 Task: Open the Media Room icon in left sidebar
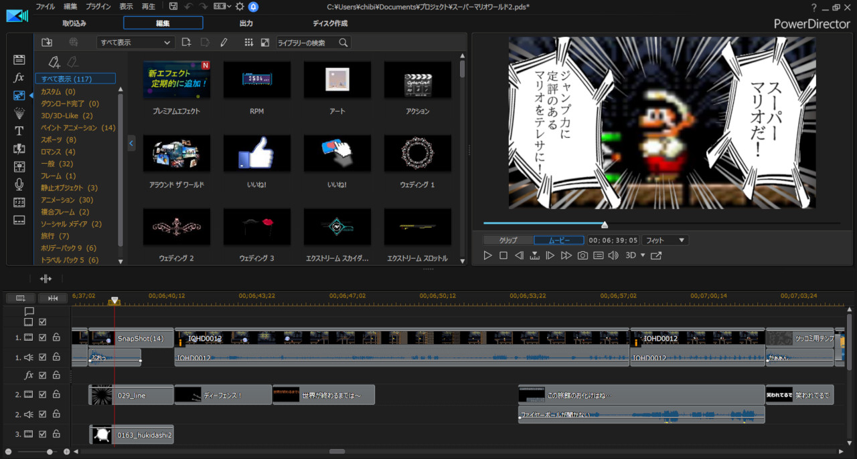coord(19,59)
